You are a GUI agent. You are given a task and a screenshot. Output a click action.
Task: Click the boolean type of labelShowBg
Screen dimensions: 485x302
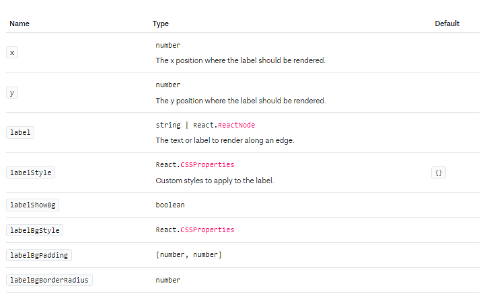point(170,205)
